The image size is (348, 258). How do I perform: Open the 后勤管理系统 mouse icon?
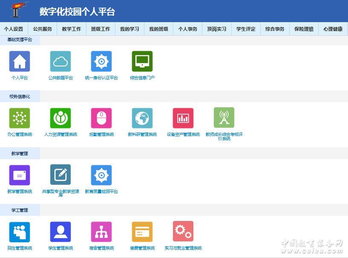101,118
